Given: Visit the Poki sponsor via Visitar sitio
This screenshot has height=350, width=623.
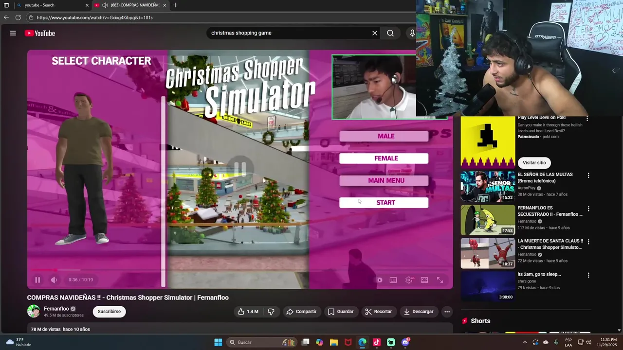Looking at the screenshot, I should (534, 163).
